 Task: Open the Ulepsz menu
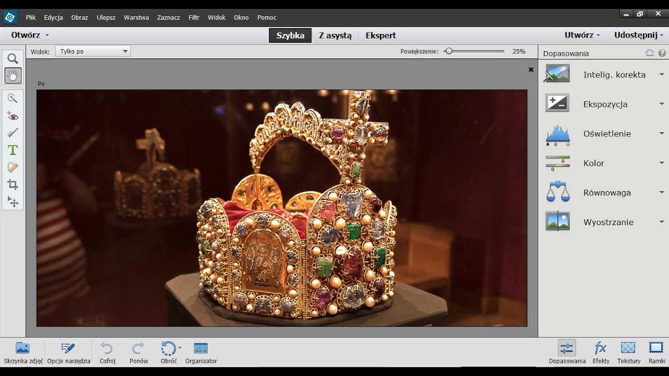106,17
